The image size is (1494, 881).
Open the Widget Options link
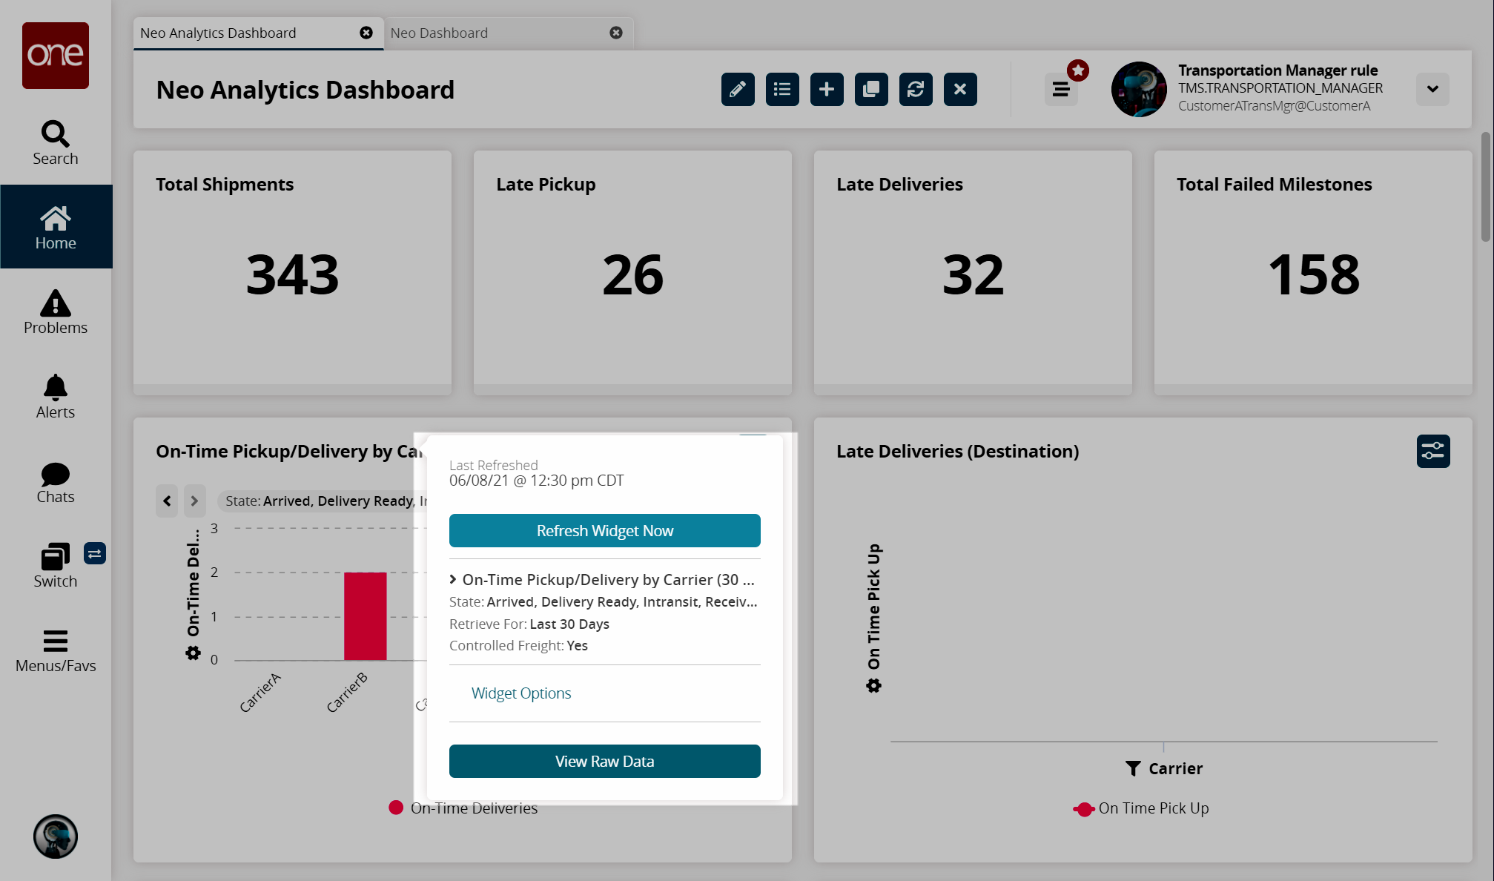coord(521,693)
